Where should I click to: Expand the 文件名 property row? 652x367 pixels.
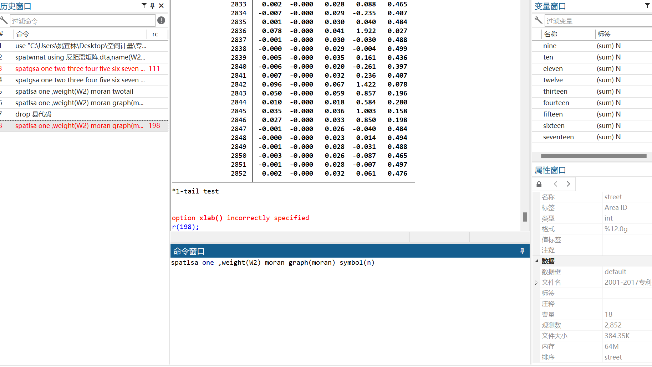point(536,282)
